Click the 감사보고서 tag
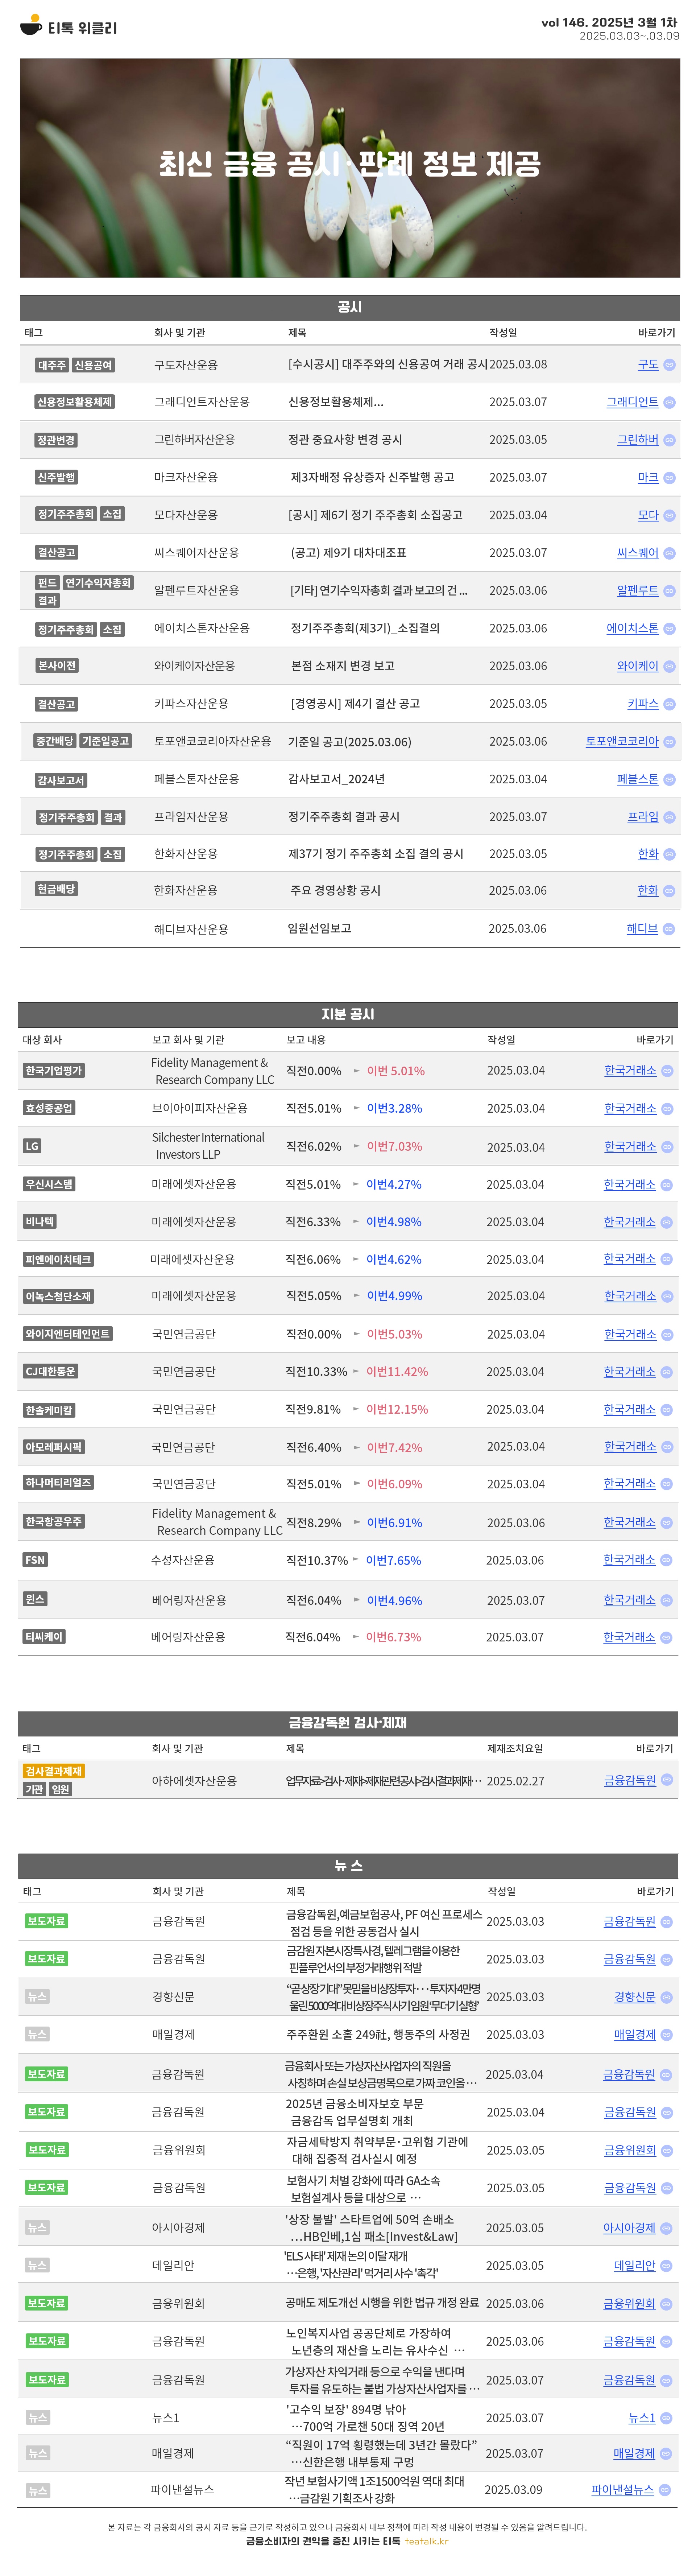The width and height of the screenshot is (696, 2576). coord(61,780)
